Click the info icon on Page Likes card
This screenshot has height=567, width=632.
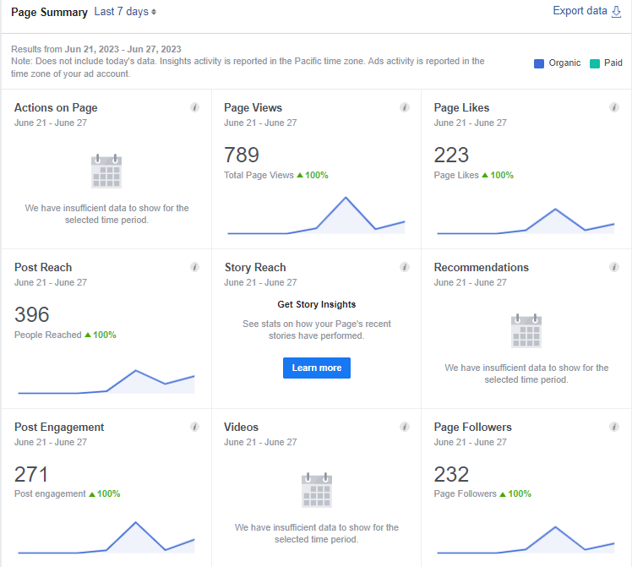click(614, 107)
